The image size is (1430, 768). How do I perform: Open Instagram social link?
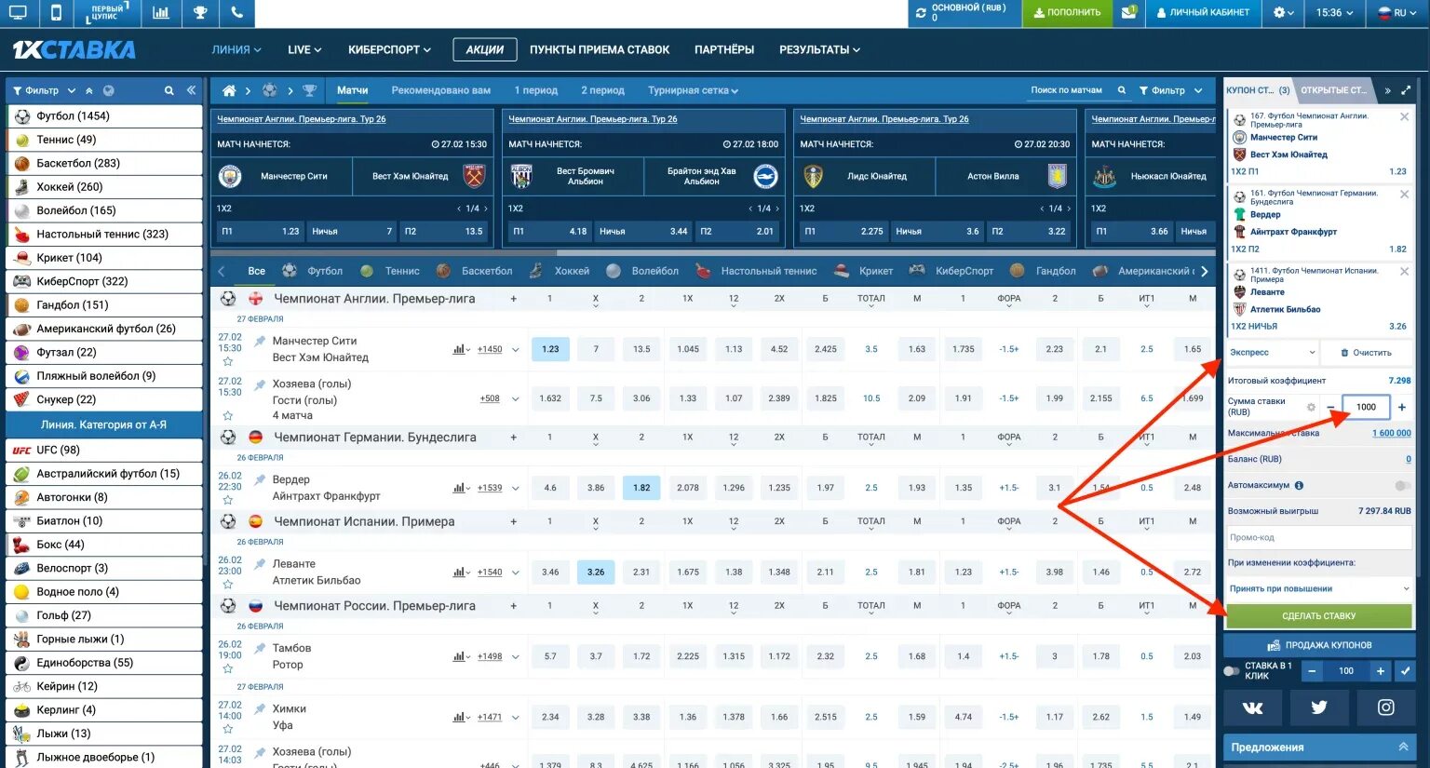(1385, 707)
